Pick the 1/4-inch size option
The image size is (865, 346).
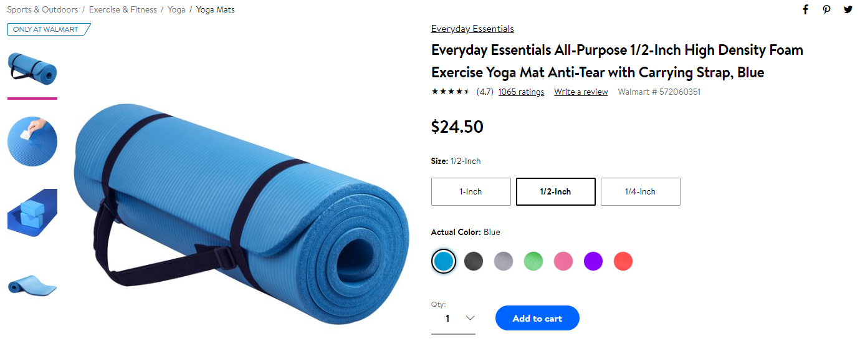pyautogui.click(x=641, y=191)
